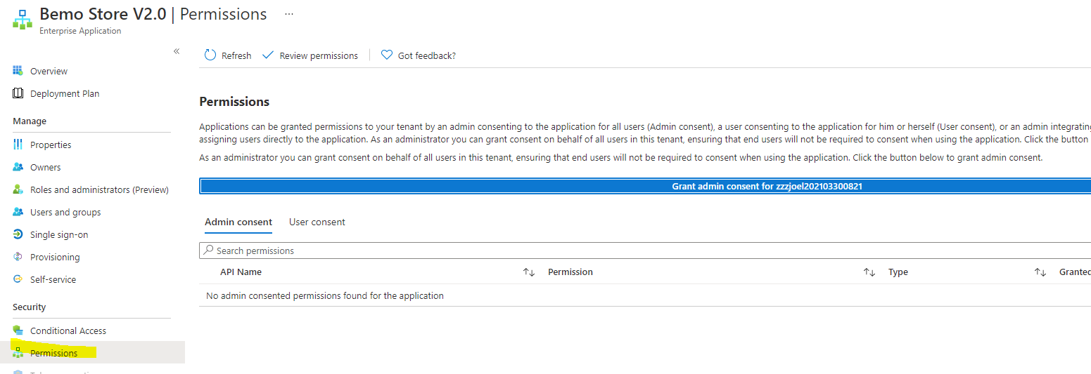Click the Owners people icon
Viewport: 1091px width, 374px height.
click(x=18, y=167)
